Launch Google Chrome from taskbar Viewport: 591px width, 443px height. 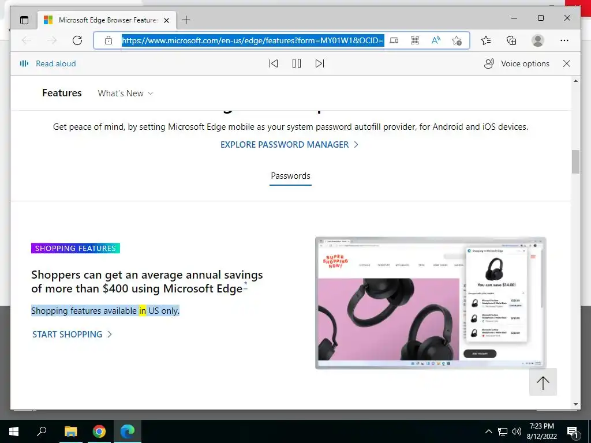99,431
